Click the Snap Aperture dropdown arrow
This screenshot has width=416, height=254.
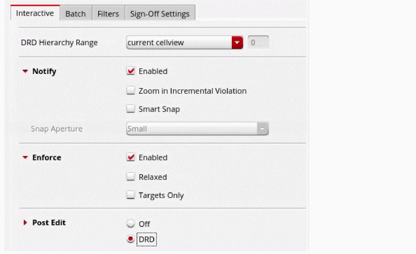262,129
